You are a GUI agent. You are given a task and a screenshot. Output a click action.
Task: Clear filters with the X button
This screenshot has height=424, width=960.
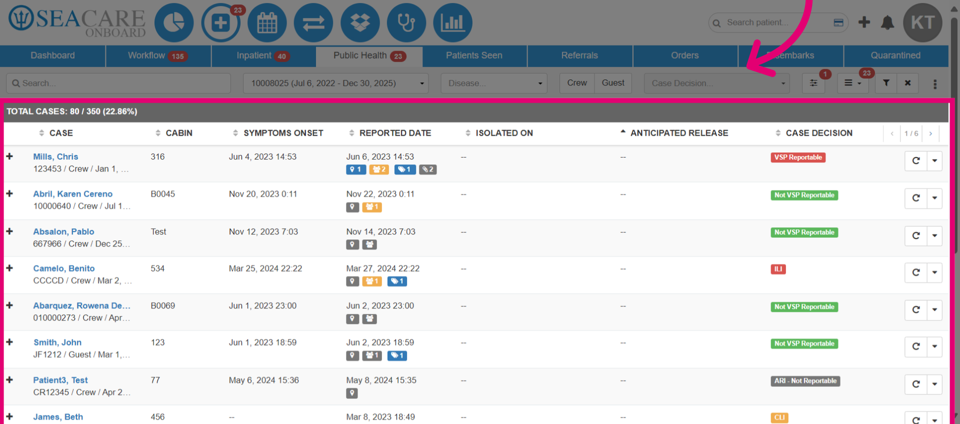click(x=907, y=83)
